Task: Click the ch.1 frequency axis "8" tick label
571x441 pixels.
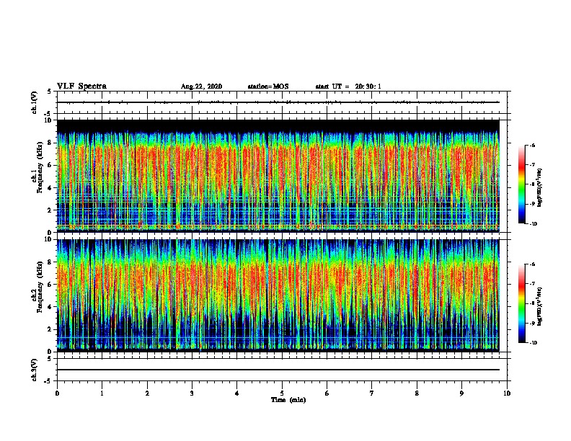Action: coord(50,143)
